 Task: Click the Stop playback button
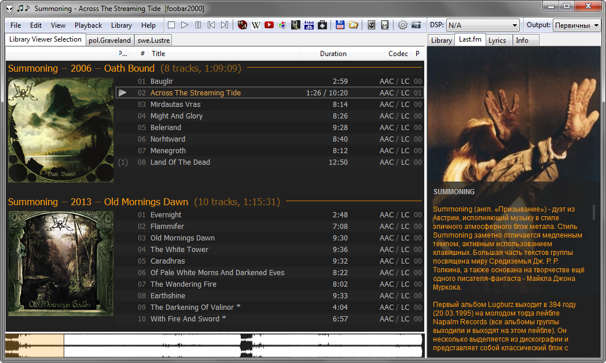(x=171, y=25)
